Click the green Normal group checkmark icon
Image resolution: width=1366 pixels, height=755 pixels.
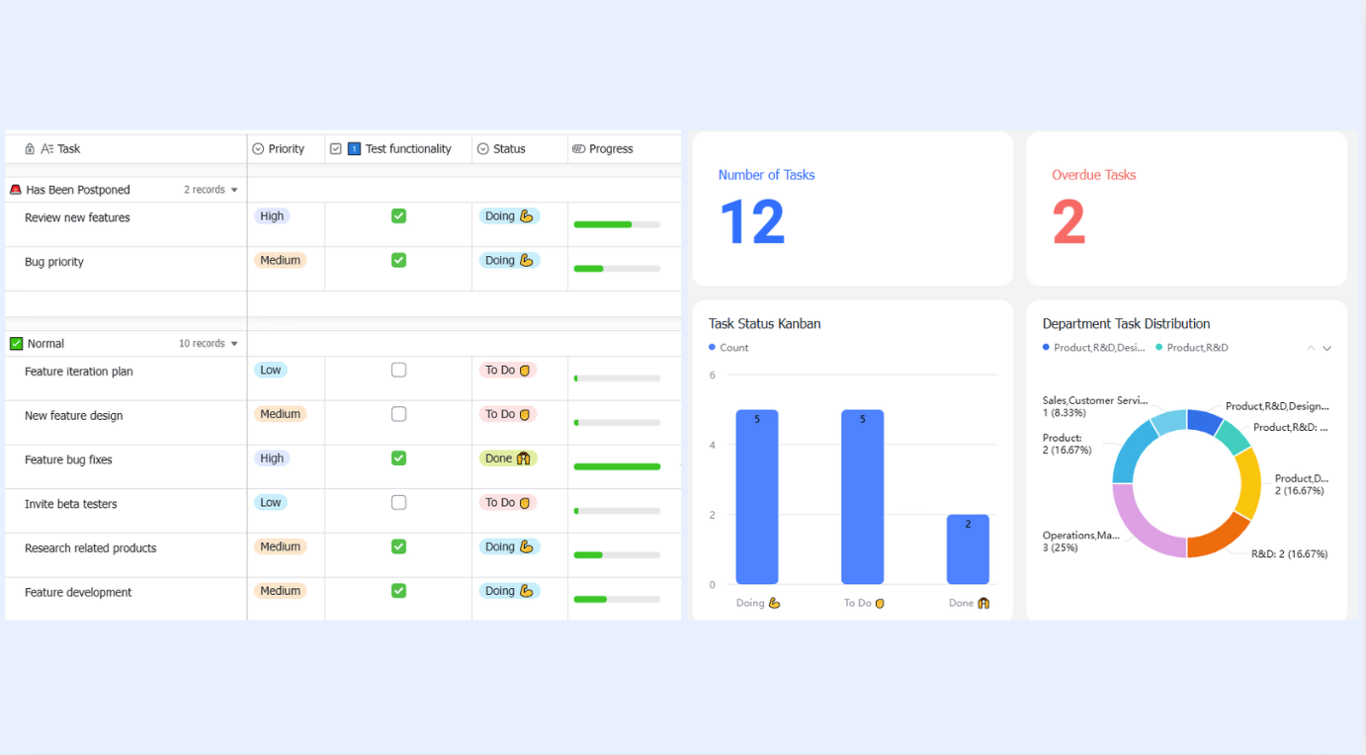tap(16, 344)
